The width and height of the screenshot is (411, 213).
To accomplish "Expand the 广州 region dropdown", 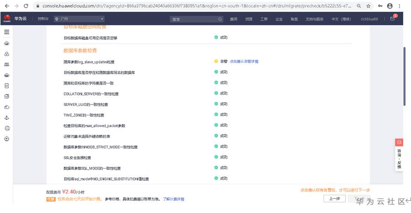I will point(79,19).
